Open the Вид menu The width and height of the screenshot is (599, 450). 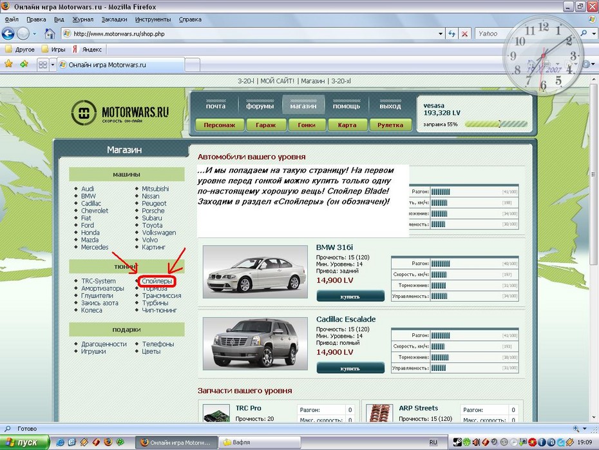coord(59,19)
